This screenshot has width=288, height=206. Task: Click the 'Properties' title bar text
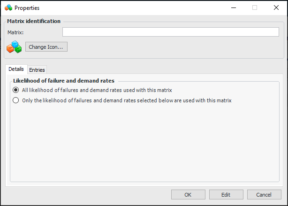click(x=27, y=8)
